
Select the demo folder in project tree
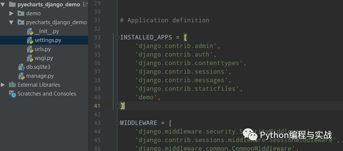33,13
